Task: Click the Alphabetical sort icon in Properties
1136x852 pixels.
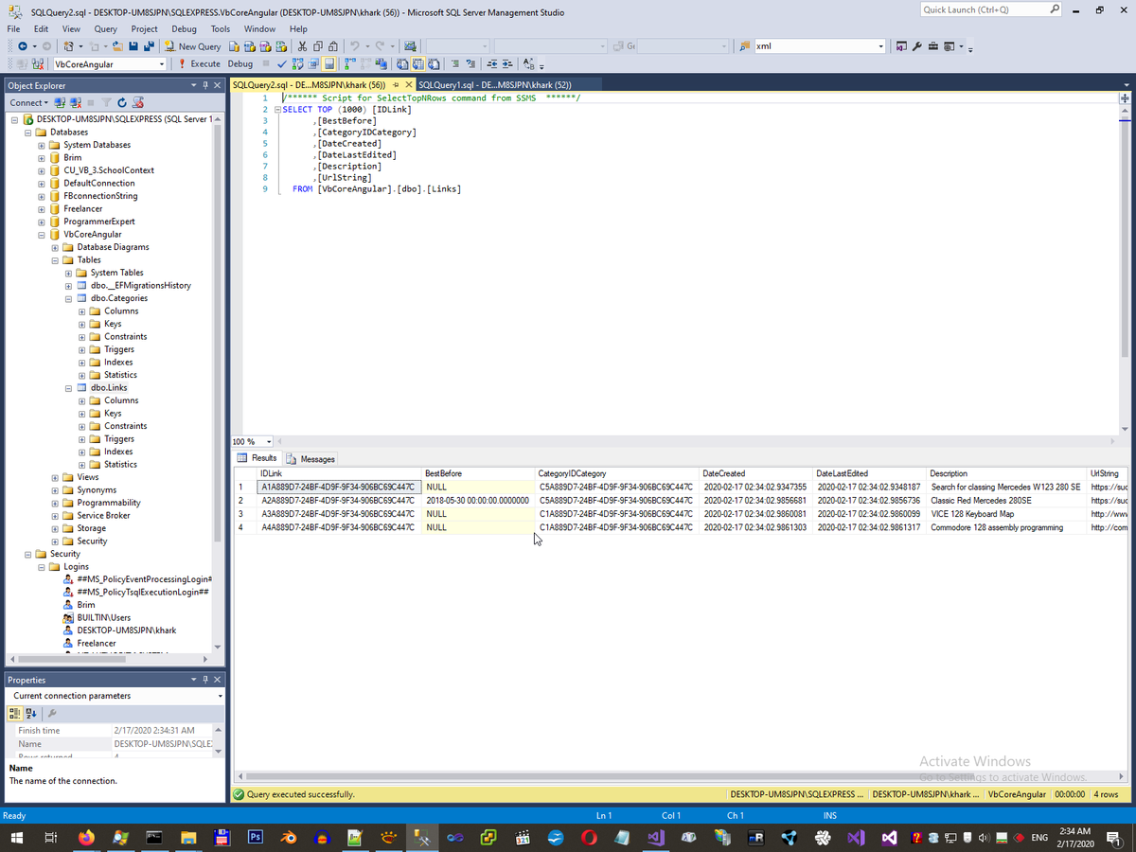Action: 30,713
